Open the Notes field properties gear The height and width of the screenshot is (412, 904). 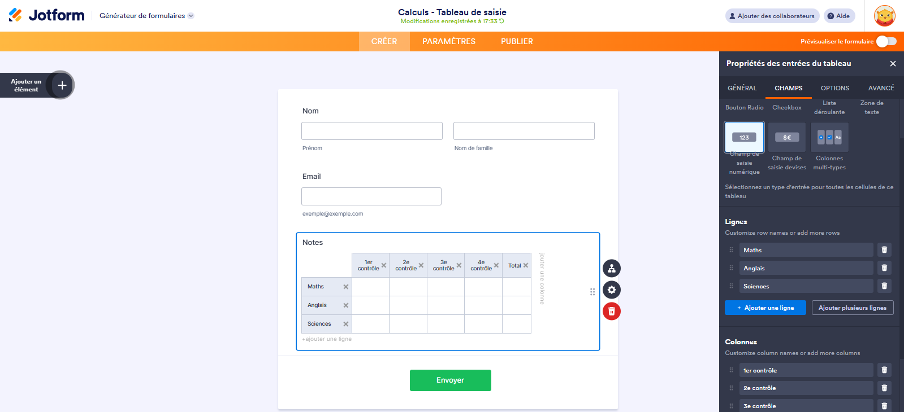coord(611,290)
